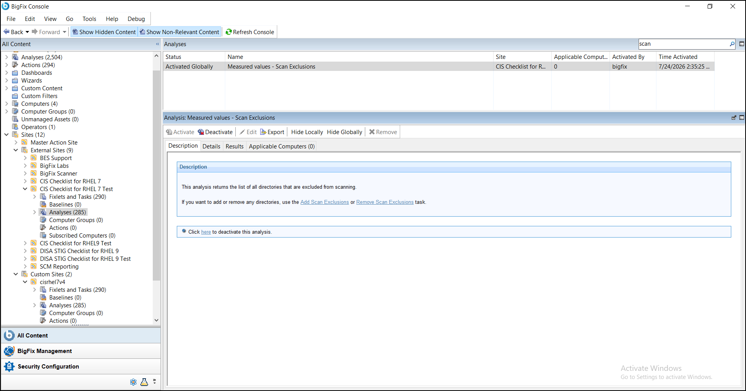
Task: Click the SCM Reporting site icon
Action: pyautogui.click(x=34, y=267)
